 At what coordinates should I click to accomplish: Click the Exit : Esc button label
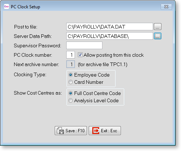coord(109,131)
